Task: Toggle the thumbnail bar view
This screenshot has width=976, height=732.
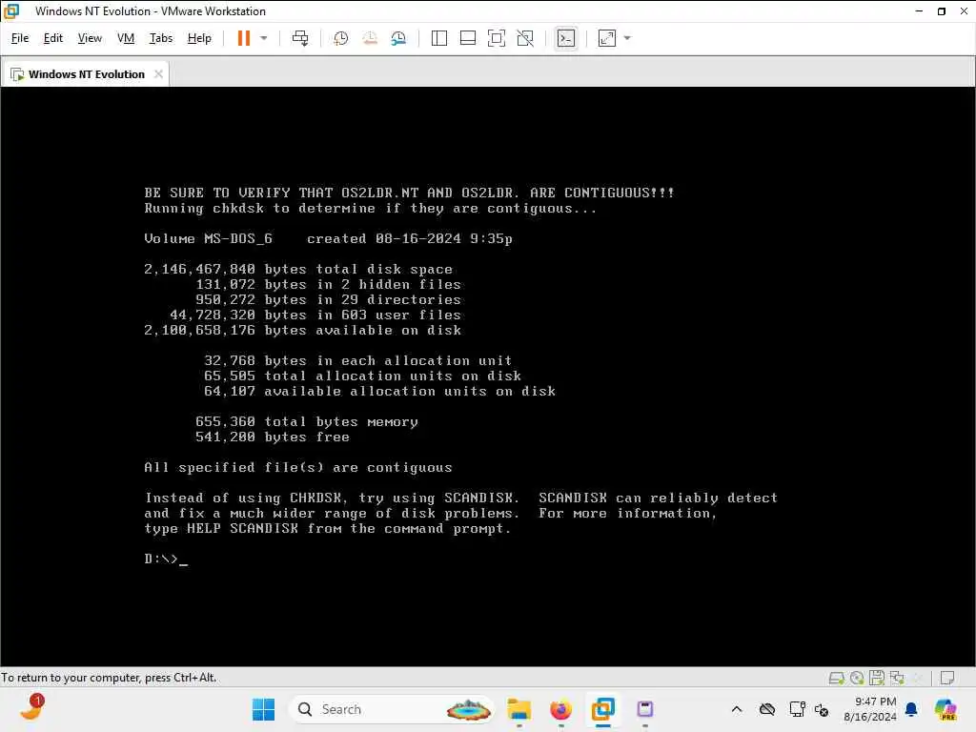Action: coord(467,38)
